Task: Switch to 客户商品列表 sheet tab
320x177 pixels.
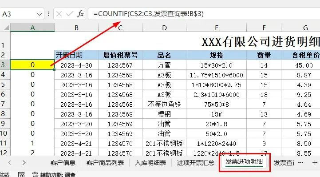Action: click(x=105, y=163)
